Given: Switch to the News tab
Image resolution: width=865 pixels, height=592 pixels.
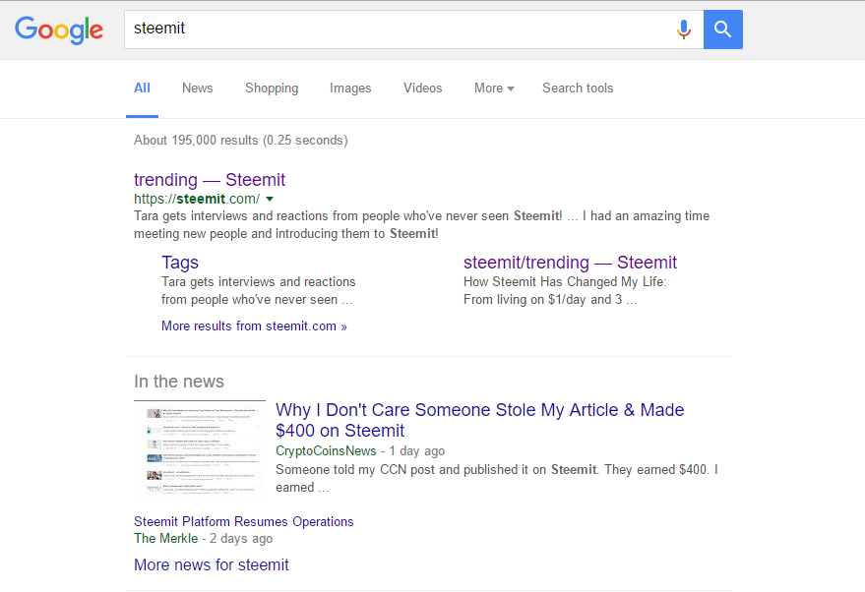Looking at the screenshot, I should (198, 89).
